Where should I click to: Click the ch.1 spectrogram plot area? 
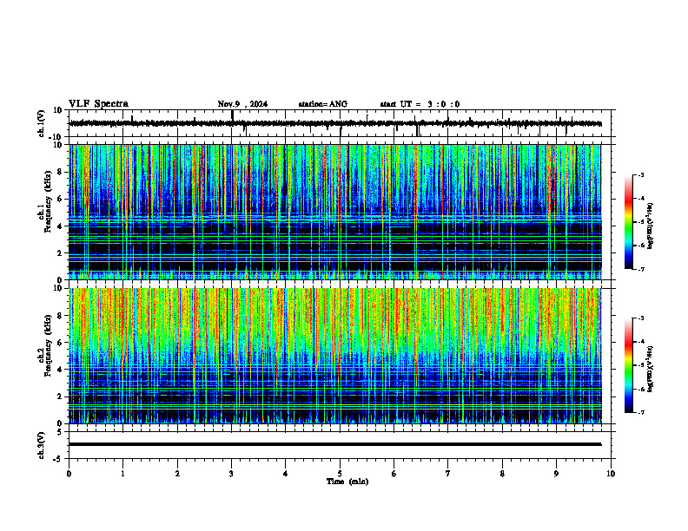click(335, 212)
